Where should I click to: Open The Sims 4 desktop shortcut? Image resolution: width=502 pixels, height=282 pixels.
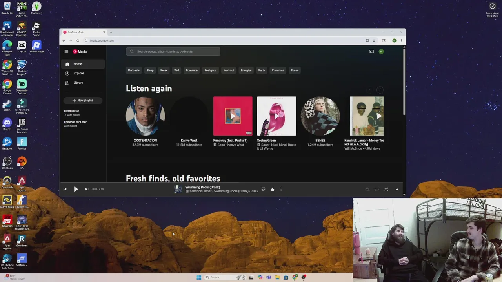[36, 8]
